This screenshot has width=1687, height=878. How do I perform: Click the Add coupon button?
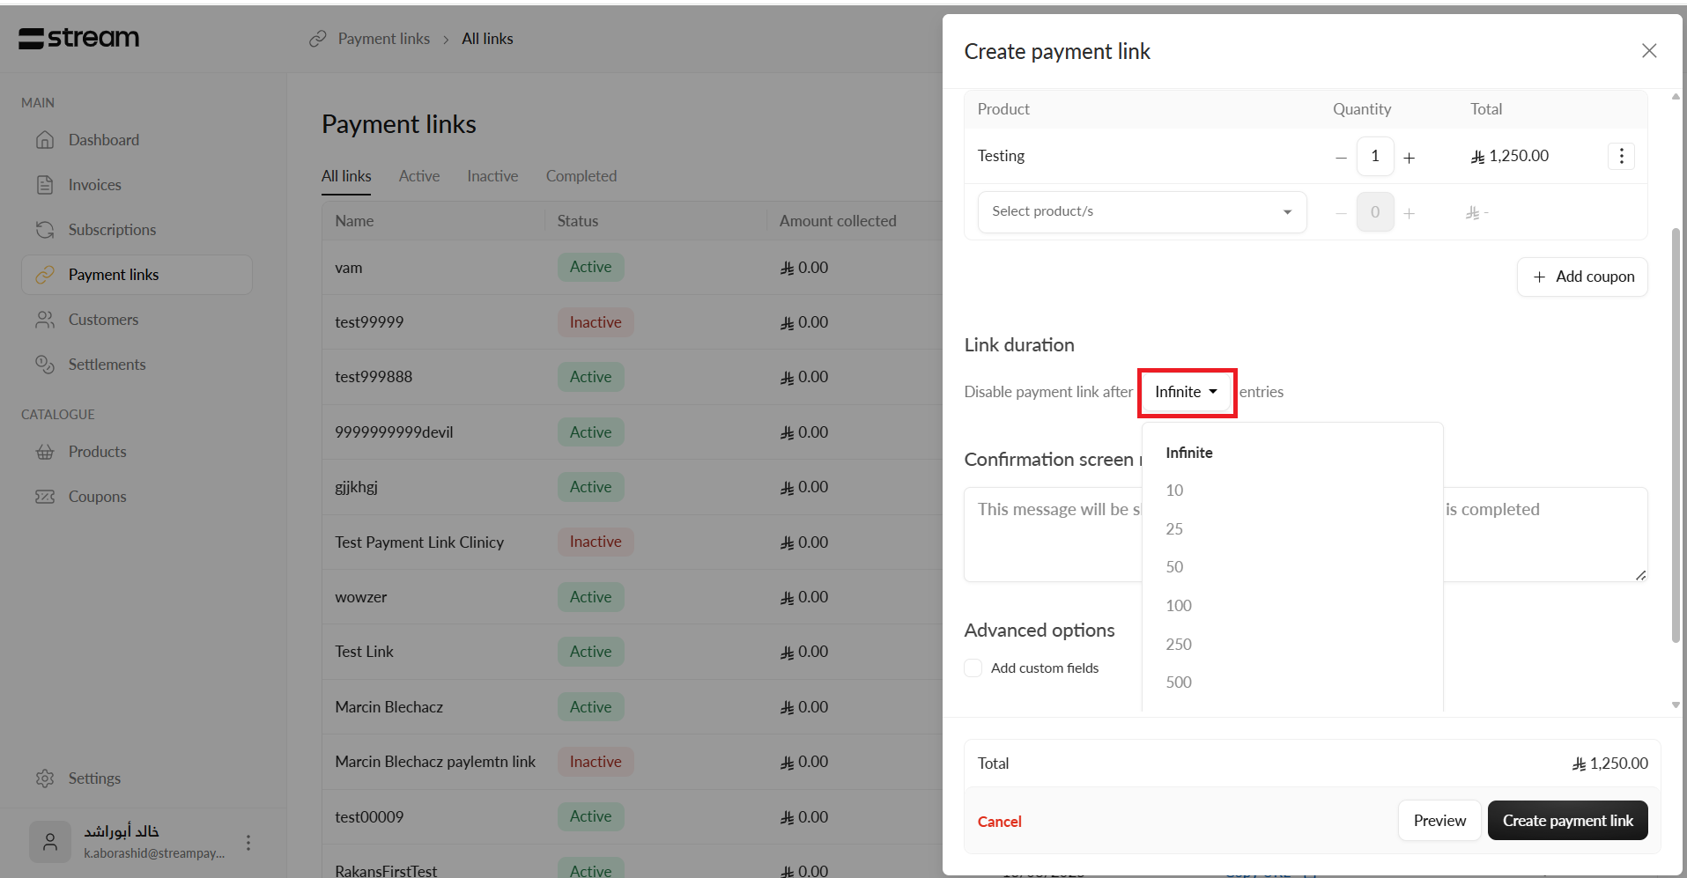coord(1582,277)
